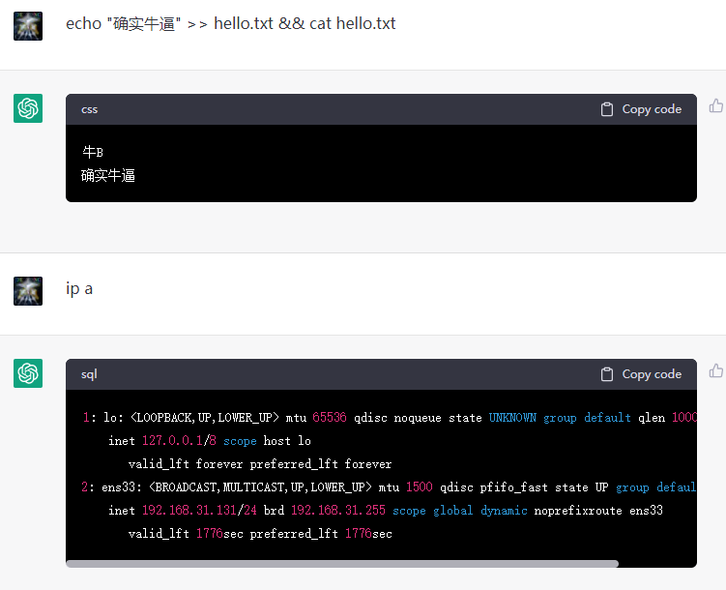Click the ChatGPT logo beside the sql block
This screenshot has height=590, width=726.
point(28,373)
